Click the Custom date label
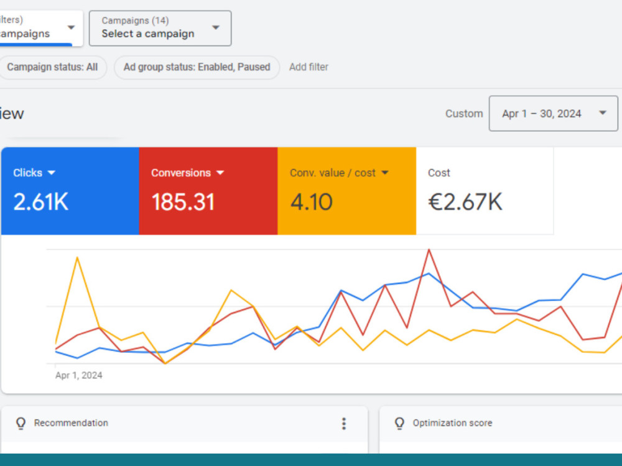 tap(464, 114)
